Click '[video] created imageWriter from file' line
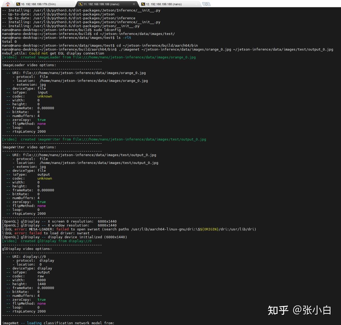 pos(104,139)
